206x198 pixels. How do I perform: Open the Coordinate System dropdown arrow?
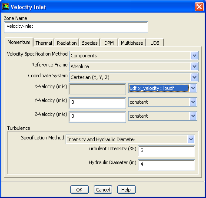point(194,77)
